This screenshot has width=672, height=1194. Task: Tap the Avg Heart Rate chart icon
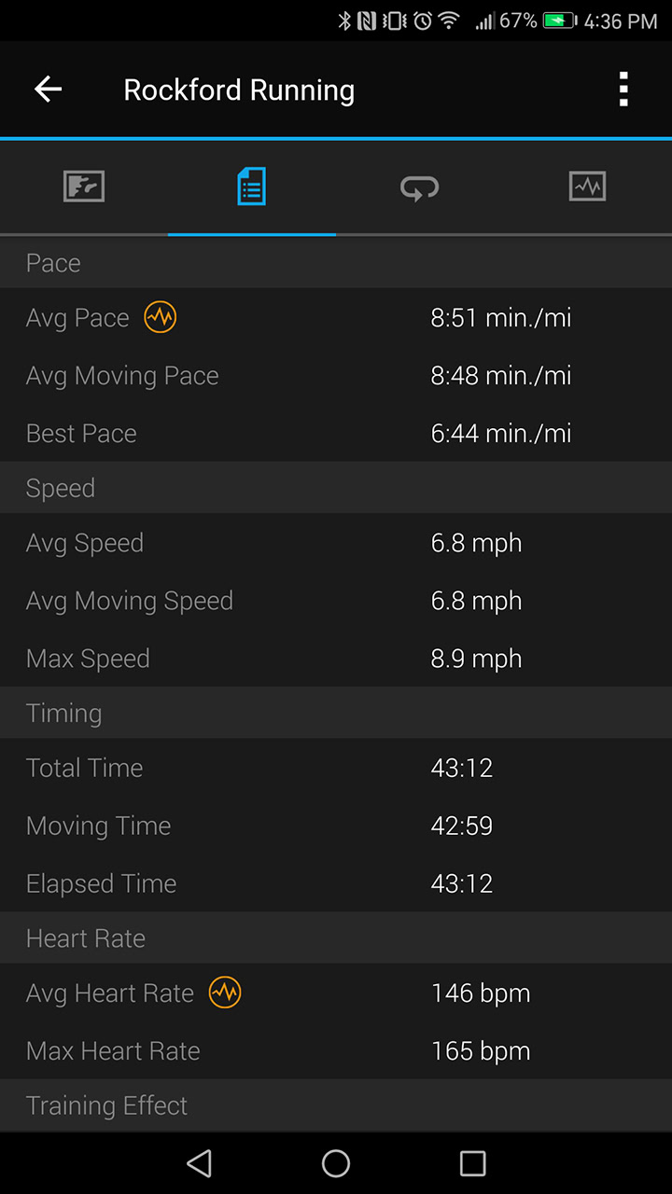[x=225, y=993]
